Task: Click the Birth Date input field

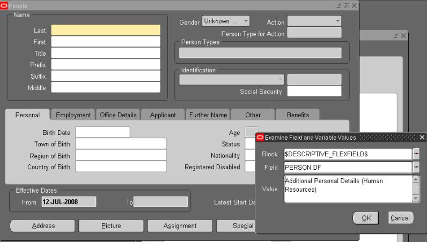Action: pos(102,132)
